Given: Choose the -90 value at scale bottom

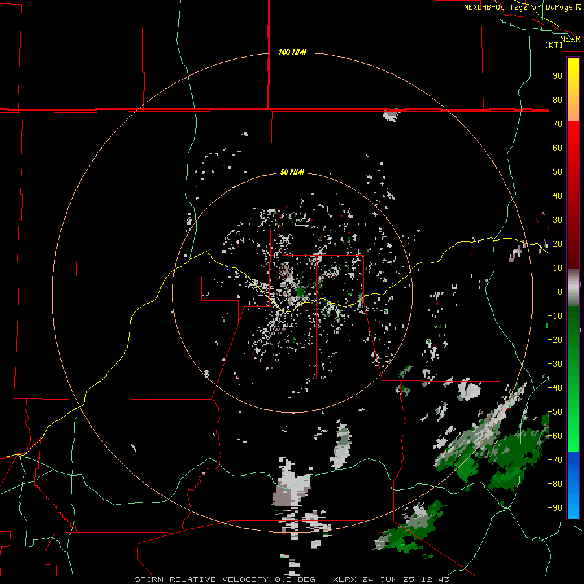Looking at the screenshot, I should pos(555,508).
